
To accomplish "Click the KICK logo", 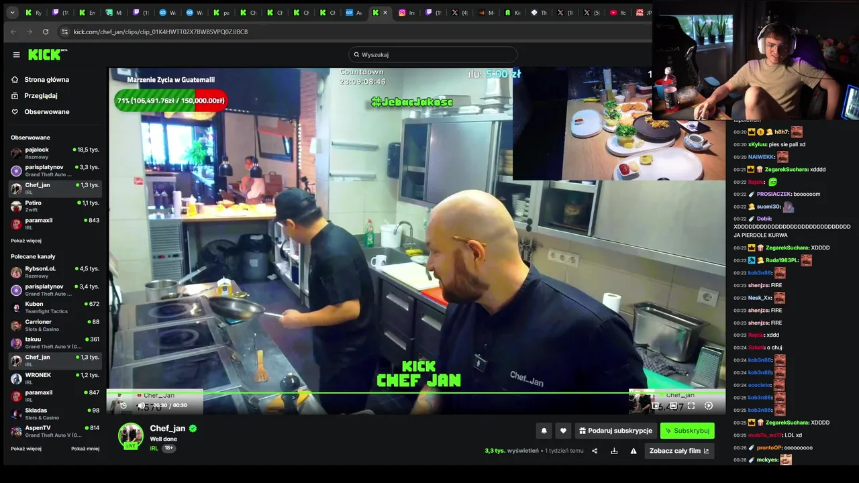I will (x=47, y=54).
